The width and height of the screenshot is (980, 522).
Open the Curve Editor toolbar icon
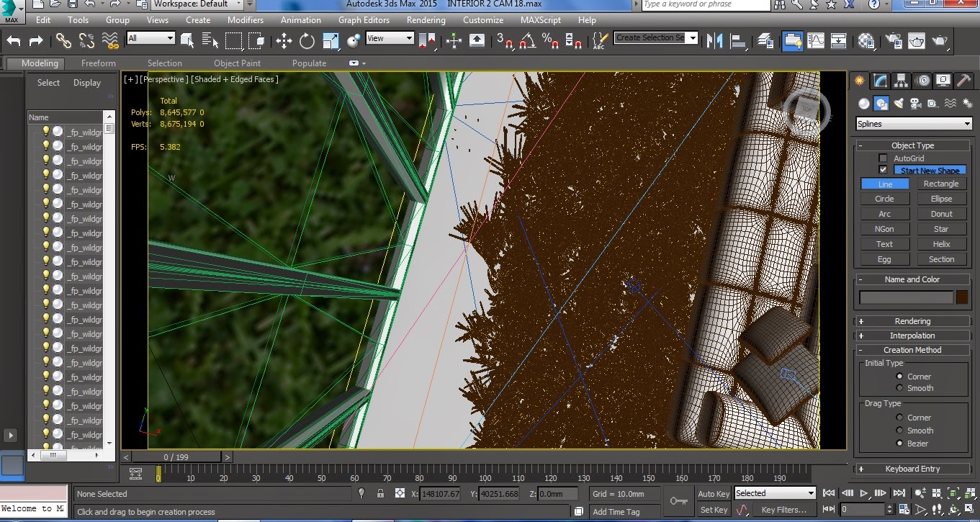tap(814, 41)
